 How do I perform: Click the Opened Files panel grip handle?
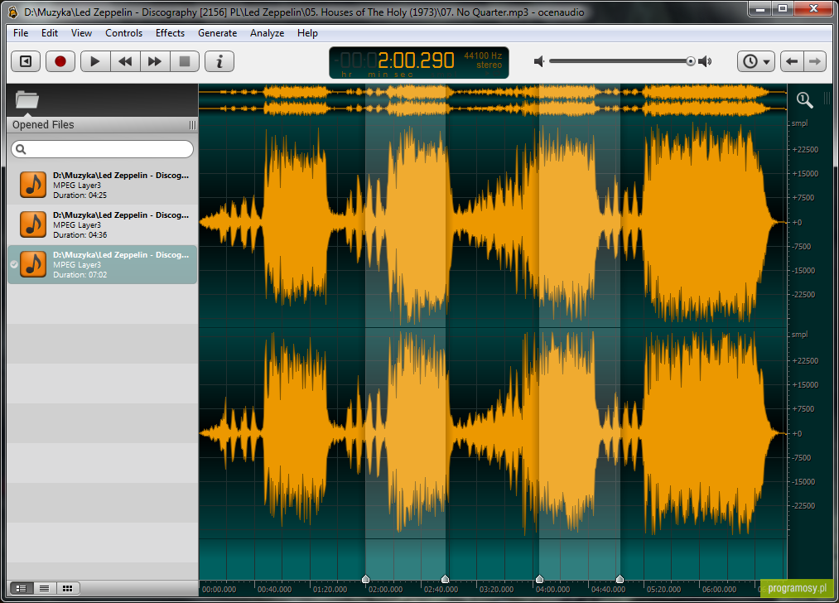(192, 125)
